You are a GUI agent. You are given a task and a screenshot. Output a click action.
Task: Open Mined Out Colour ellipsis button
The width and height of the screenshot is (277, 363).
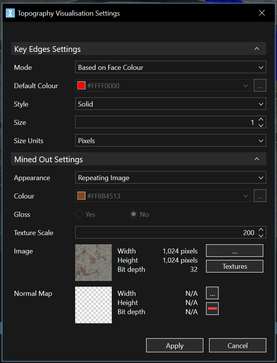(x=260, y=196)
